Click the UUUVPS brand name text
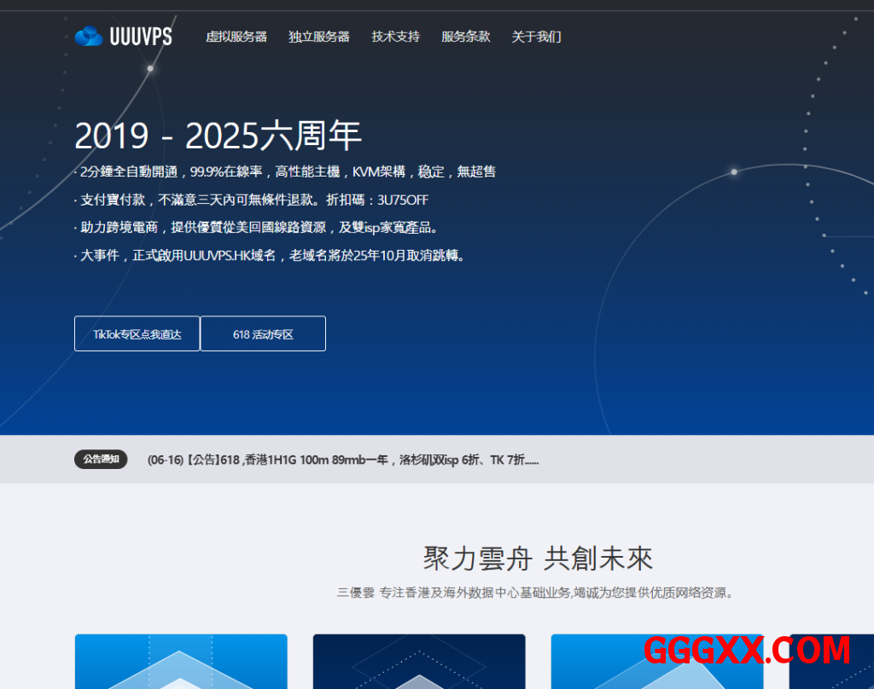Viewport: 874px width, 689px height. coord(141,37)
